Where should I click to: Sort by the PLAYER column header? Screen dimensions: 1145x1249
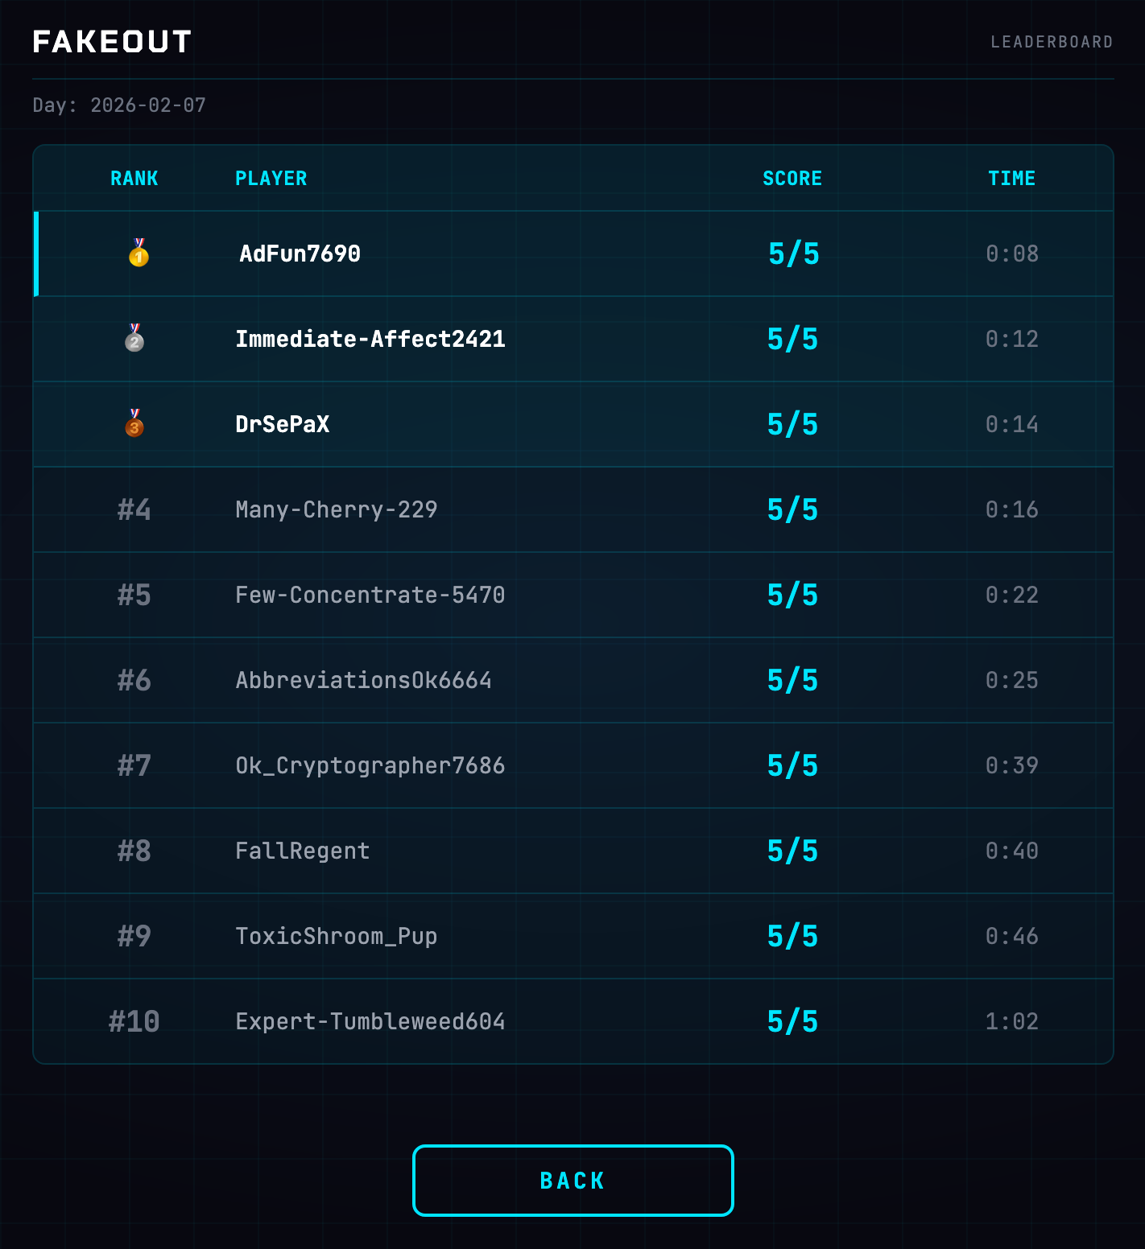271,178
